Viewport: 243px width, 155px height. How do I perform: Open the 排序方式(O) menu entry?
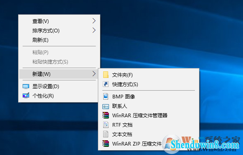[59, 30]
